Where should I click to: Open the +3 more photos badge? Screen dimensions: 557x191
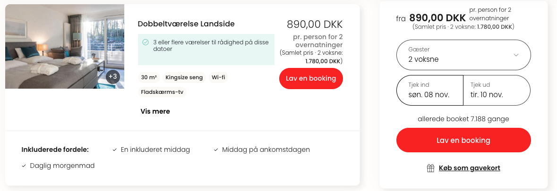coord(112,76)
